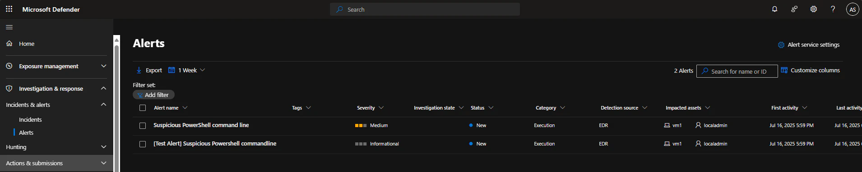The width and height of the screenshot is (862, 172).
Task: Click the Exposure management icon
Action: [9, 66]
